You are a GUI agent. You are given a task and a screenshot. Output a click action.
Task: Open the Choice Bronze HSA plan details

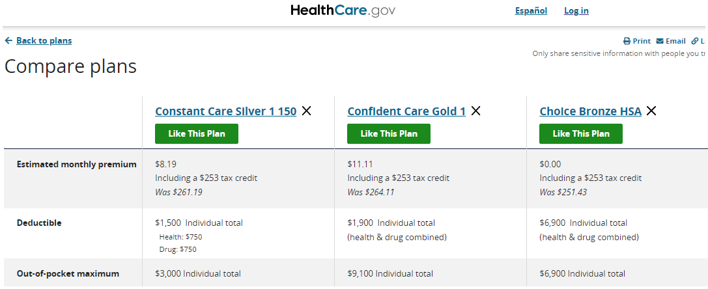[x=590, y=111]
